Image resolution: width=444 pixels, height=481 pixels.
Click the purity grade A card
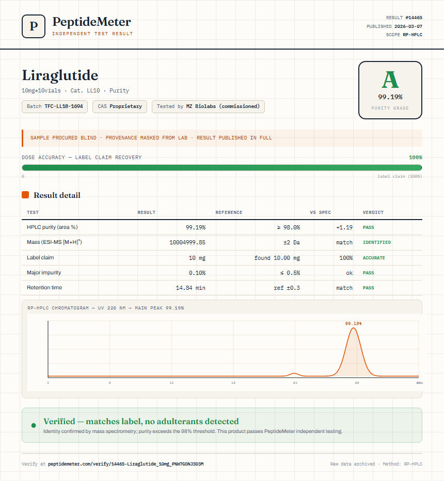(390, 90)
